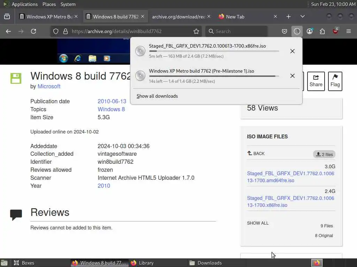Click Internet Explorer icon in preview image
This screenshot has width=357, height=267.
click(78, 58)
